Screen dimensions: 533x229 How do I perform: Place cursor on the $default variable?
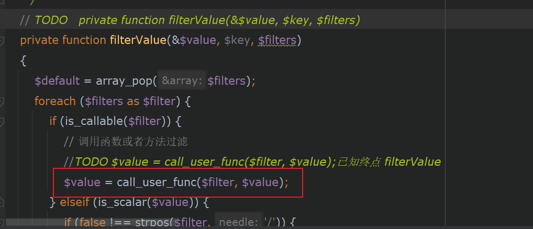(x=57, y=81)
